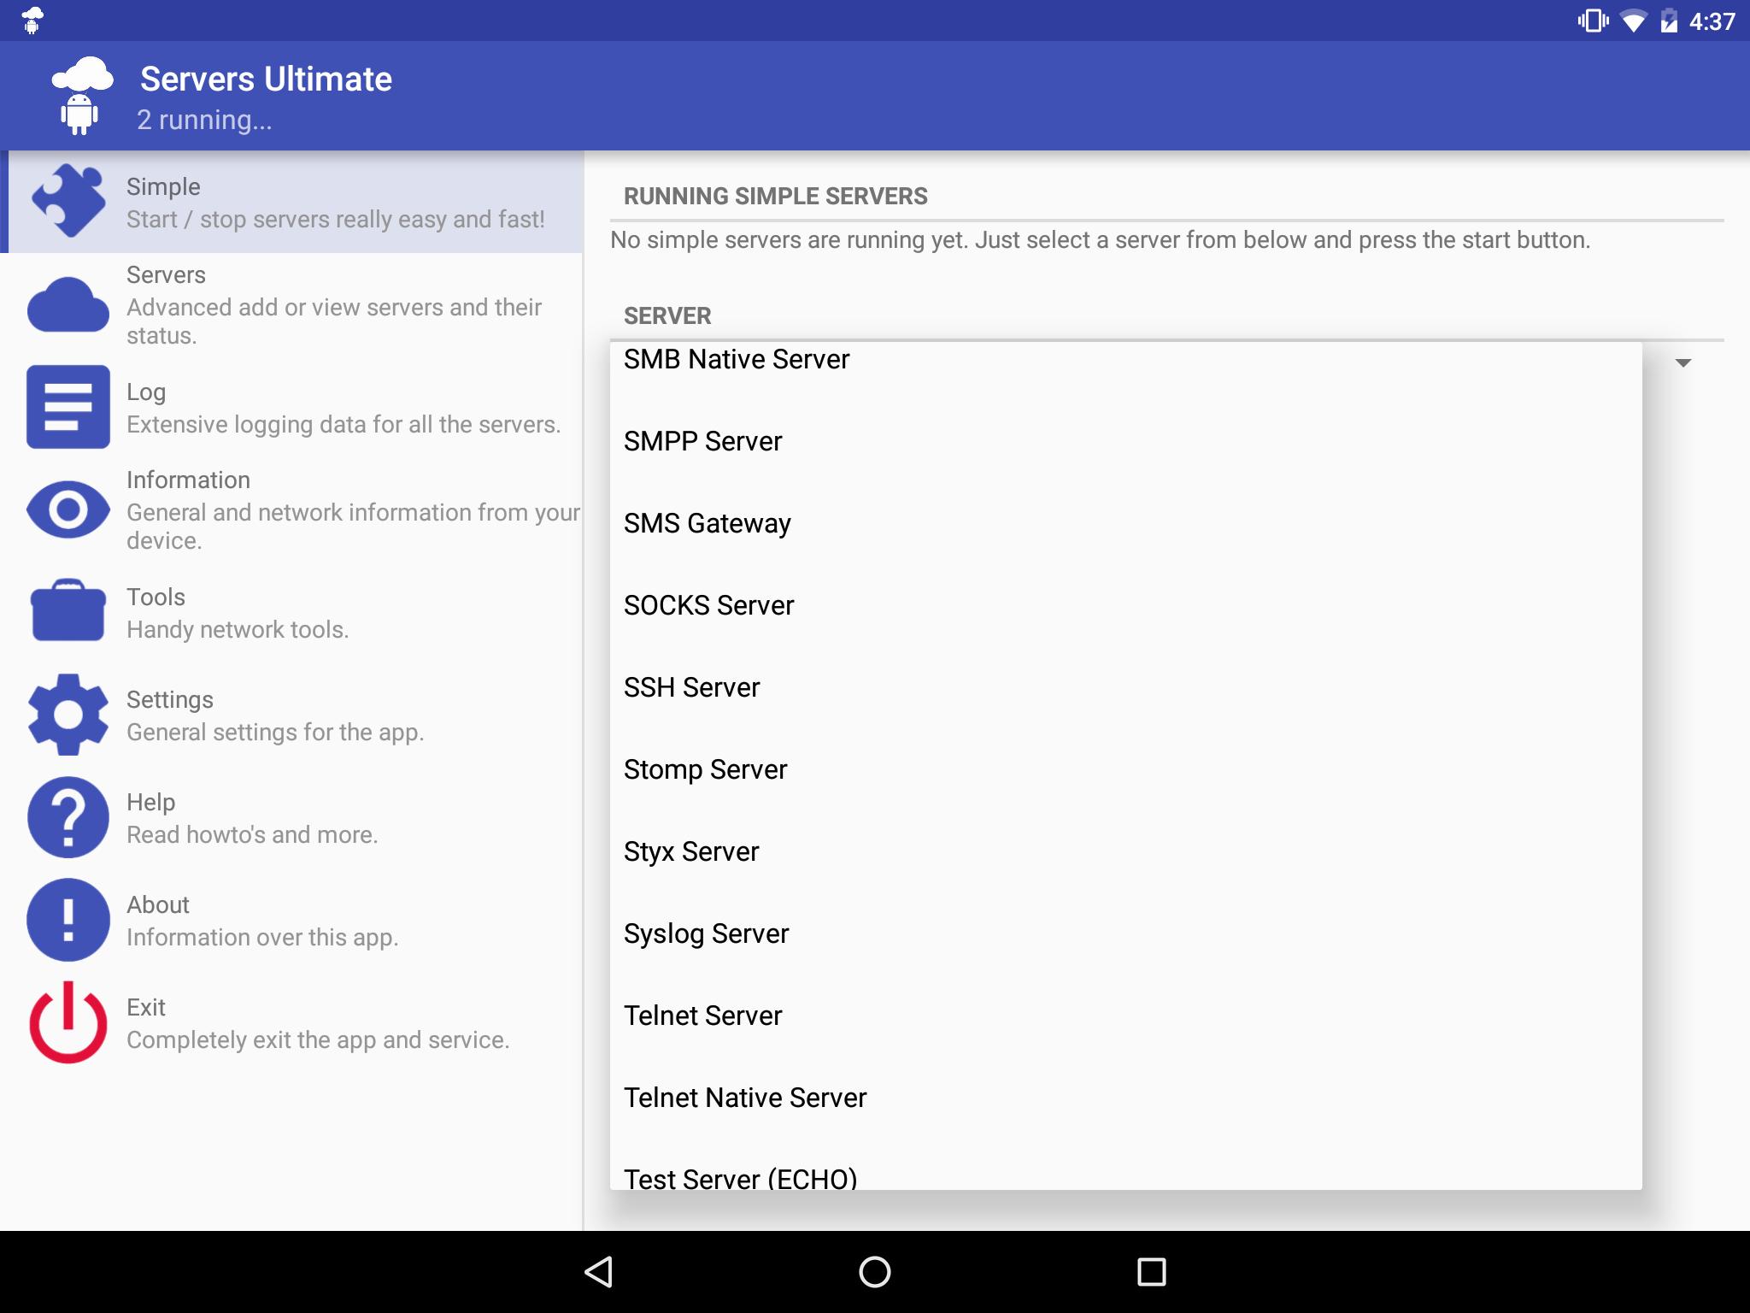Tap the vibrate mode status icon
This screenshot has width=1750, height=1313.
pyautogui.click(x=1594, y=21)
